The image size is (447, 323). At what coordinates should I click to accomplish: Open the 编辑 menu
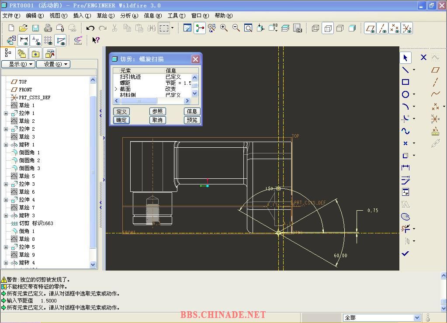(x=35, y=16)
